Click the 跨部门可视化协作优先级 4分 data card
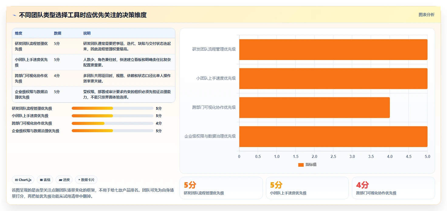The image size is (447, 211). [394, 188]
